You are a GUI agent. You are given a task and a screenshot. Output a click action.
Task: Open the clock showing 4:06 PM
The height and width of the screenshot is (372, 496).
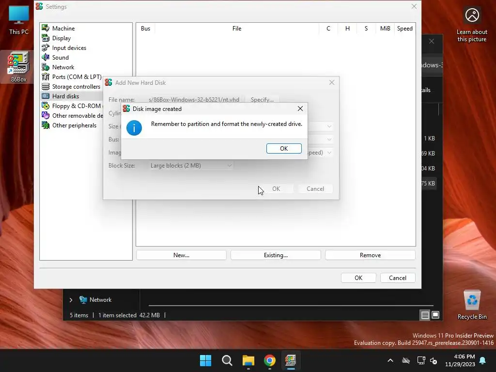click(x=460, y=360)
